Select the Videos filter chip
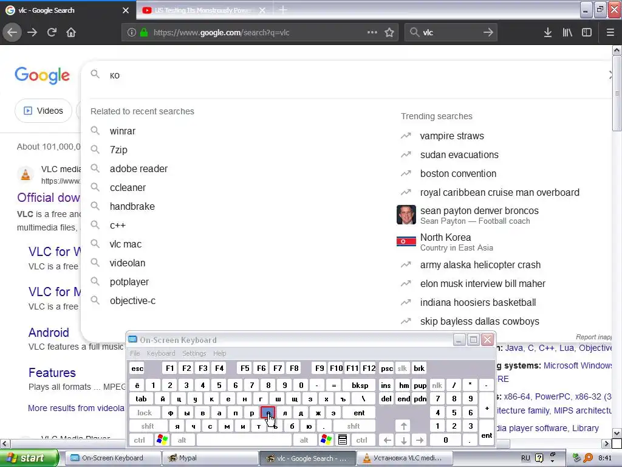 [x=44, y=111]
